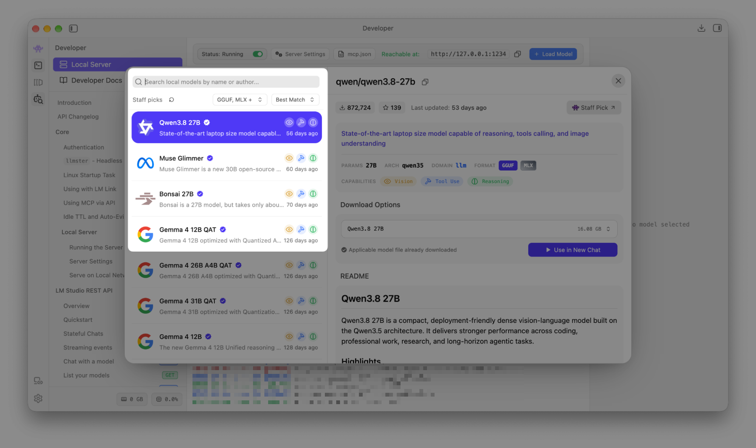756x448 pixels.
Task: Open the Quickstart docs entry
Action: point(78,320)
